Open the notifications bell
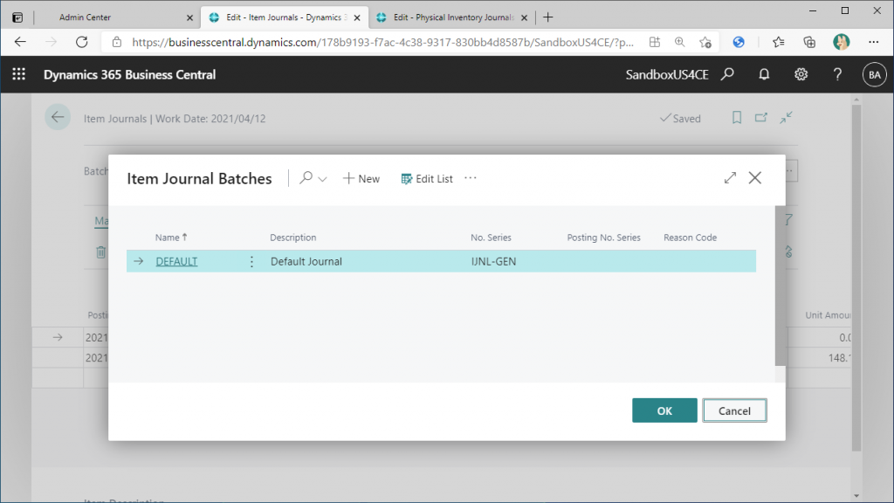 click(764, 74)
